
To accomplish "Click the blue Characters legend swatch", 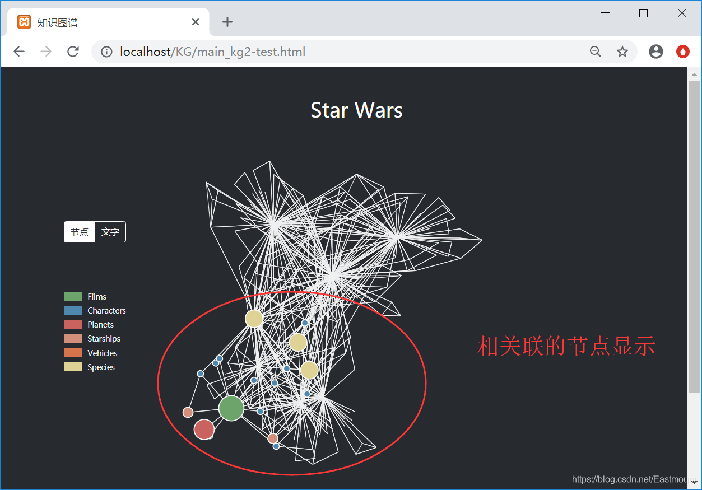I will [x=73, y=310].
